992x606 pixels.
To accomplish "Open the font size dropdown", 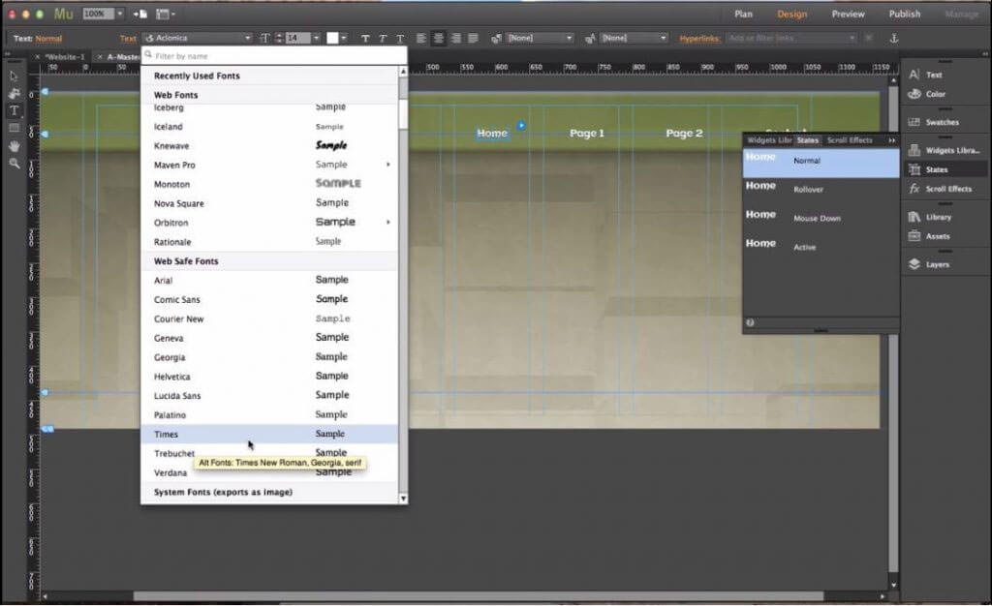I will (x=317, y=38).
